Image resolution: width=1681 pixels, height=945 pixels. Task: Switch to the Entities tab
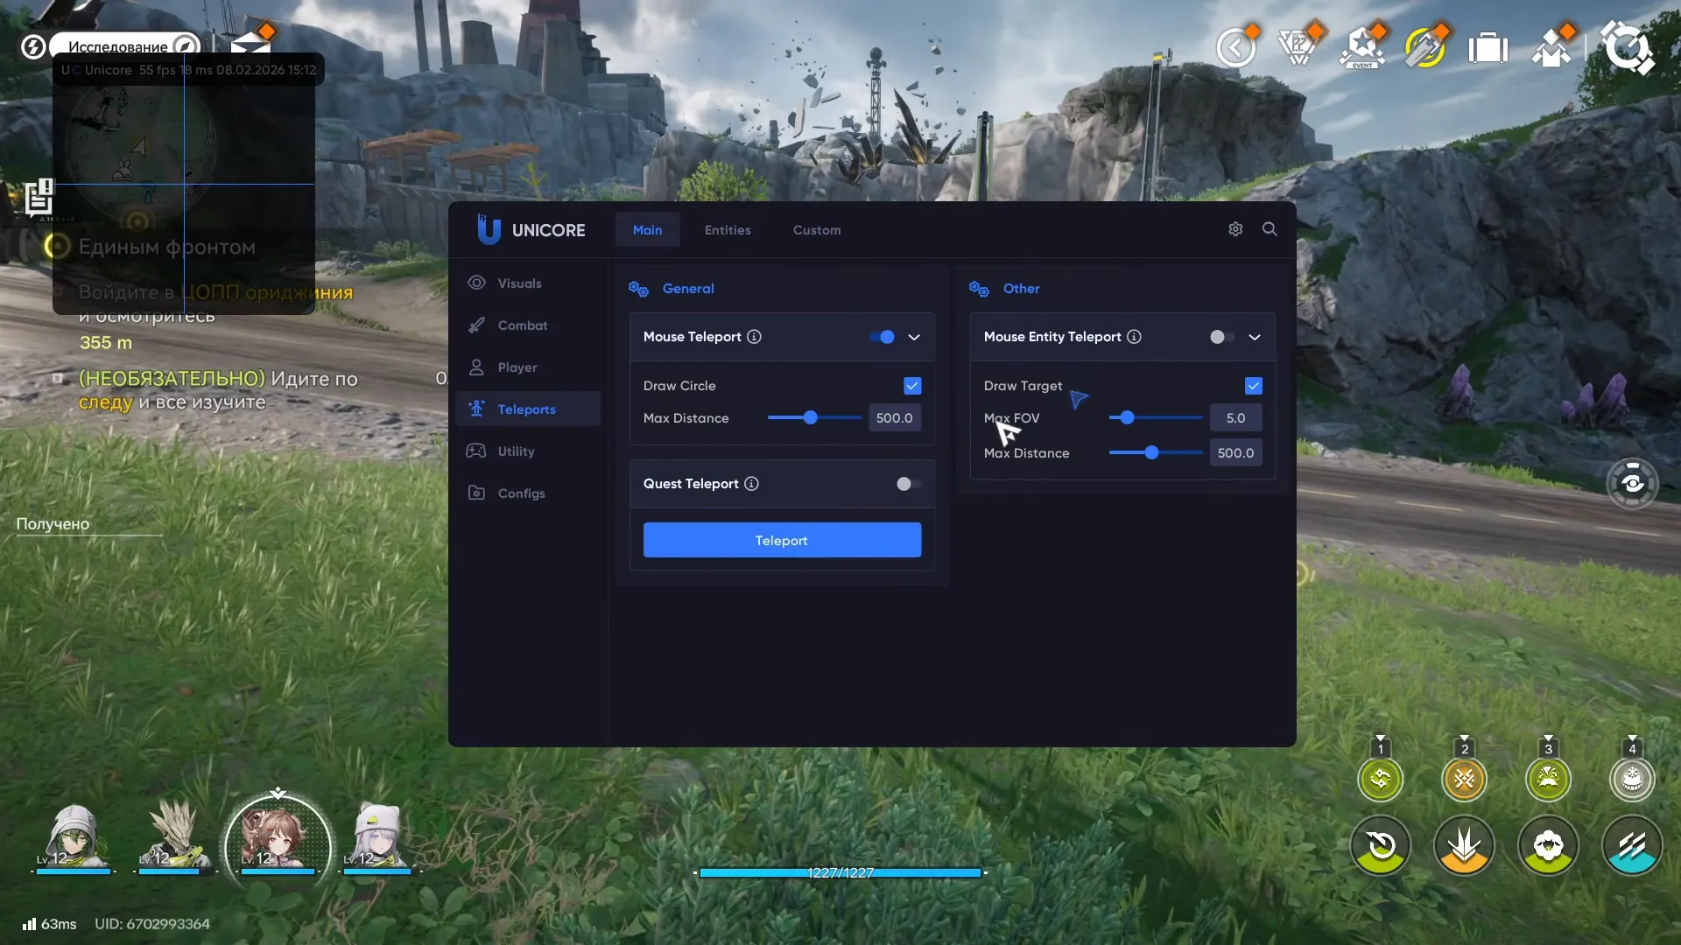point(727,230)
